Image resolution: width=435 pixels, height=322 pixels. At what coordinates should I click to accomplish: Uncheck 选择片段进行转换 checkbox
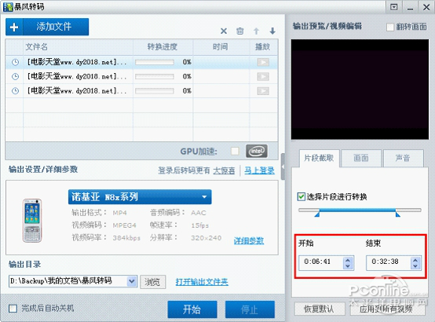(301, 197)
